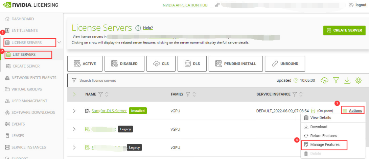Toggle the ACTIVE servers filter
Viewport: 369px width, 159px height.
point(85,63)
